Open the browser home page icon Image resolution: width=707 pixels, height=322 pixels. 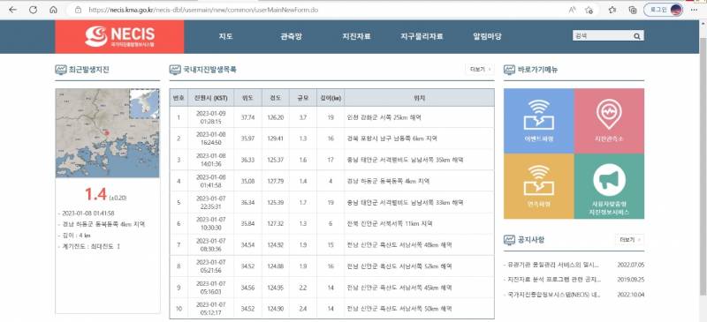click(x=53, y=10)
